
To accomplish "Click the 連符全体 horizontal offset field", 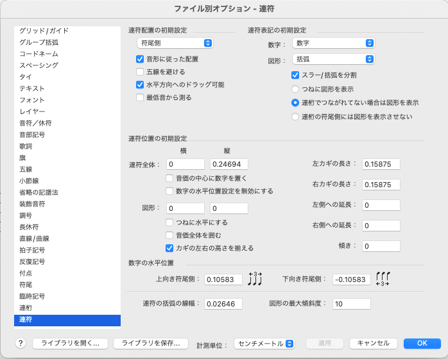I will (185, 164).
